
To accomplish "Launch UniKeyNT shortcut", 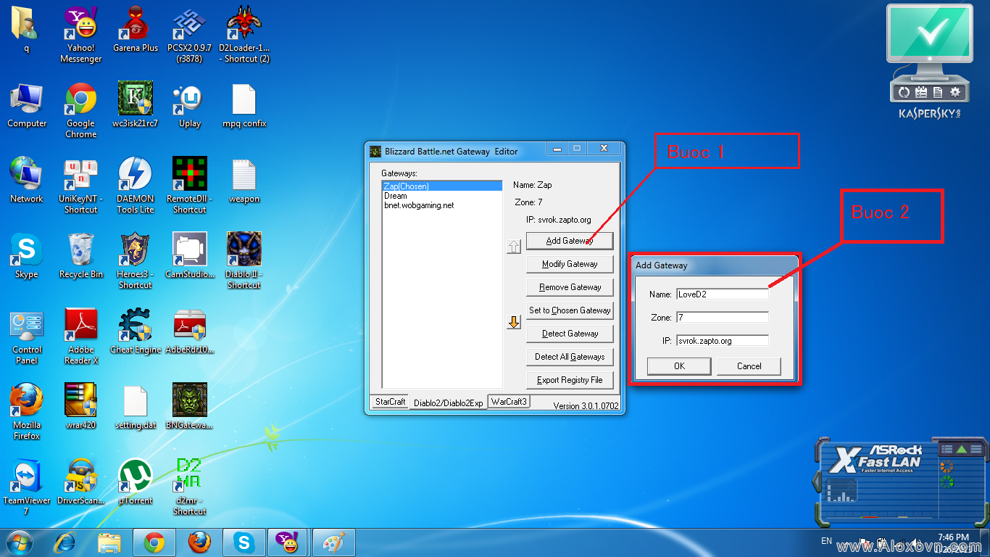I will click(x=80, y=185).
